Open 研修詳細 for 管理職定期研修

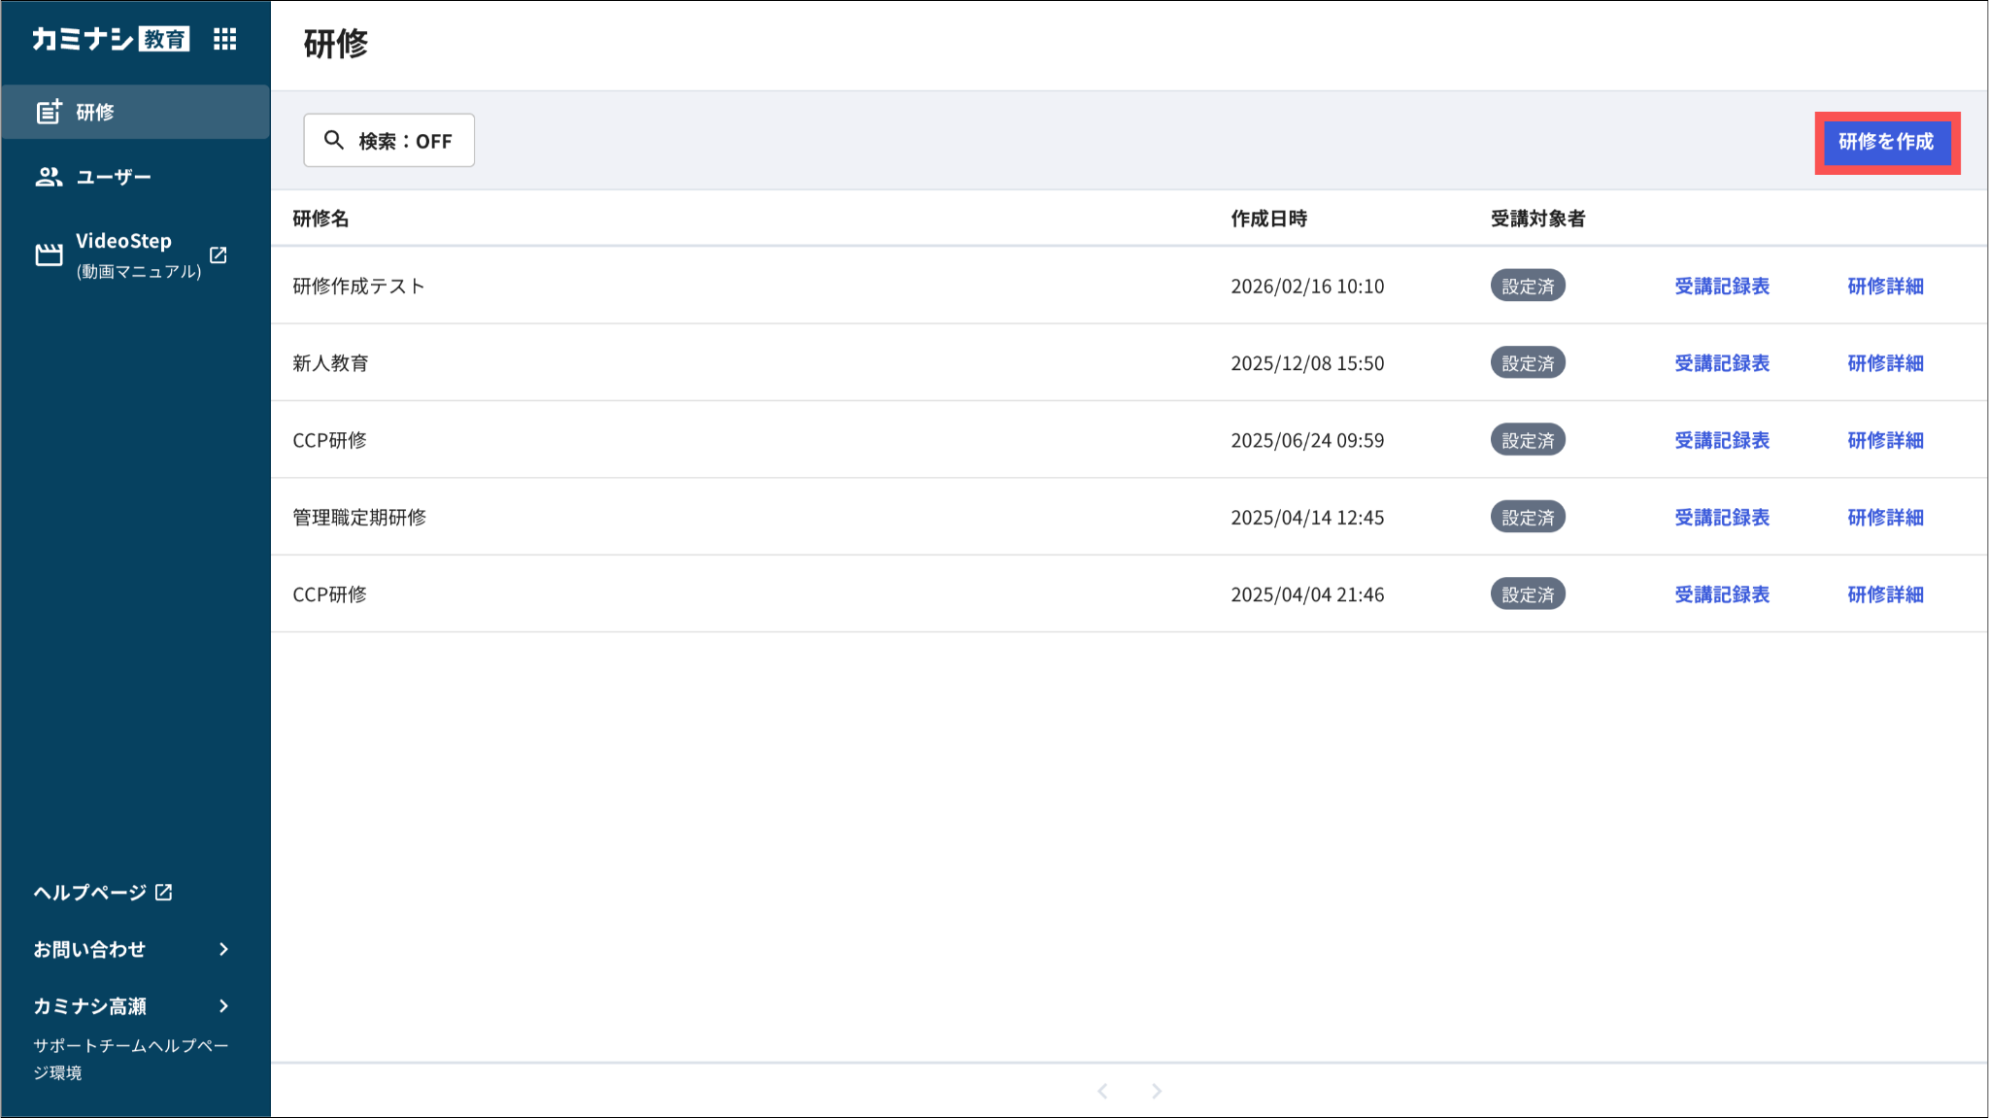coord(1884,517)
